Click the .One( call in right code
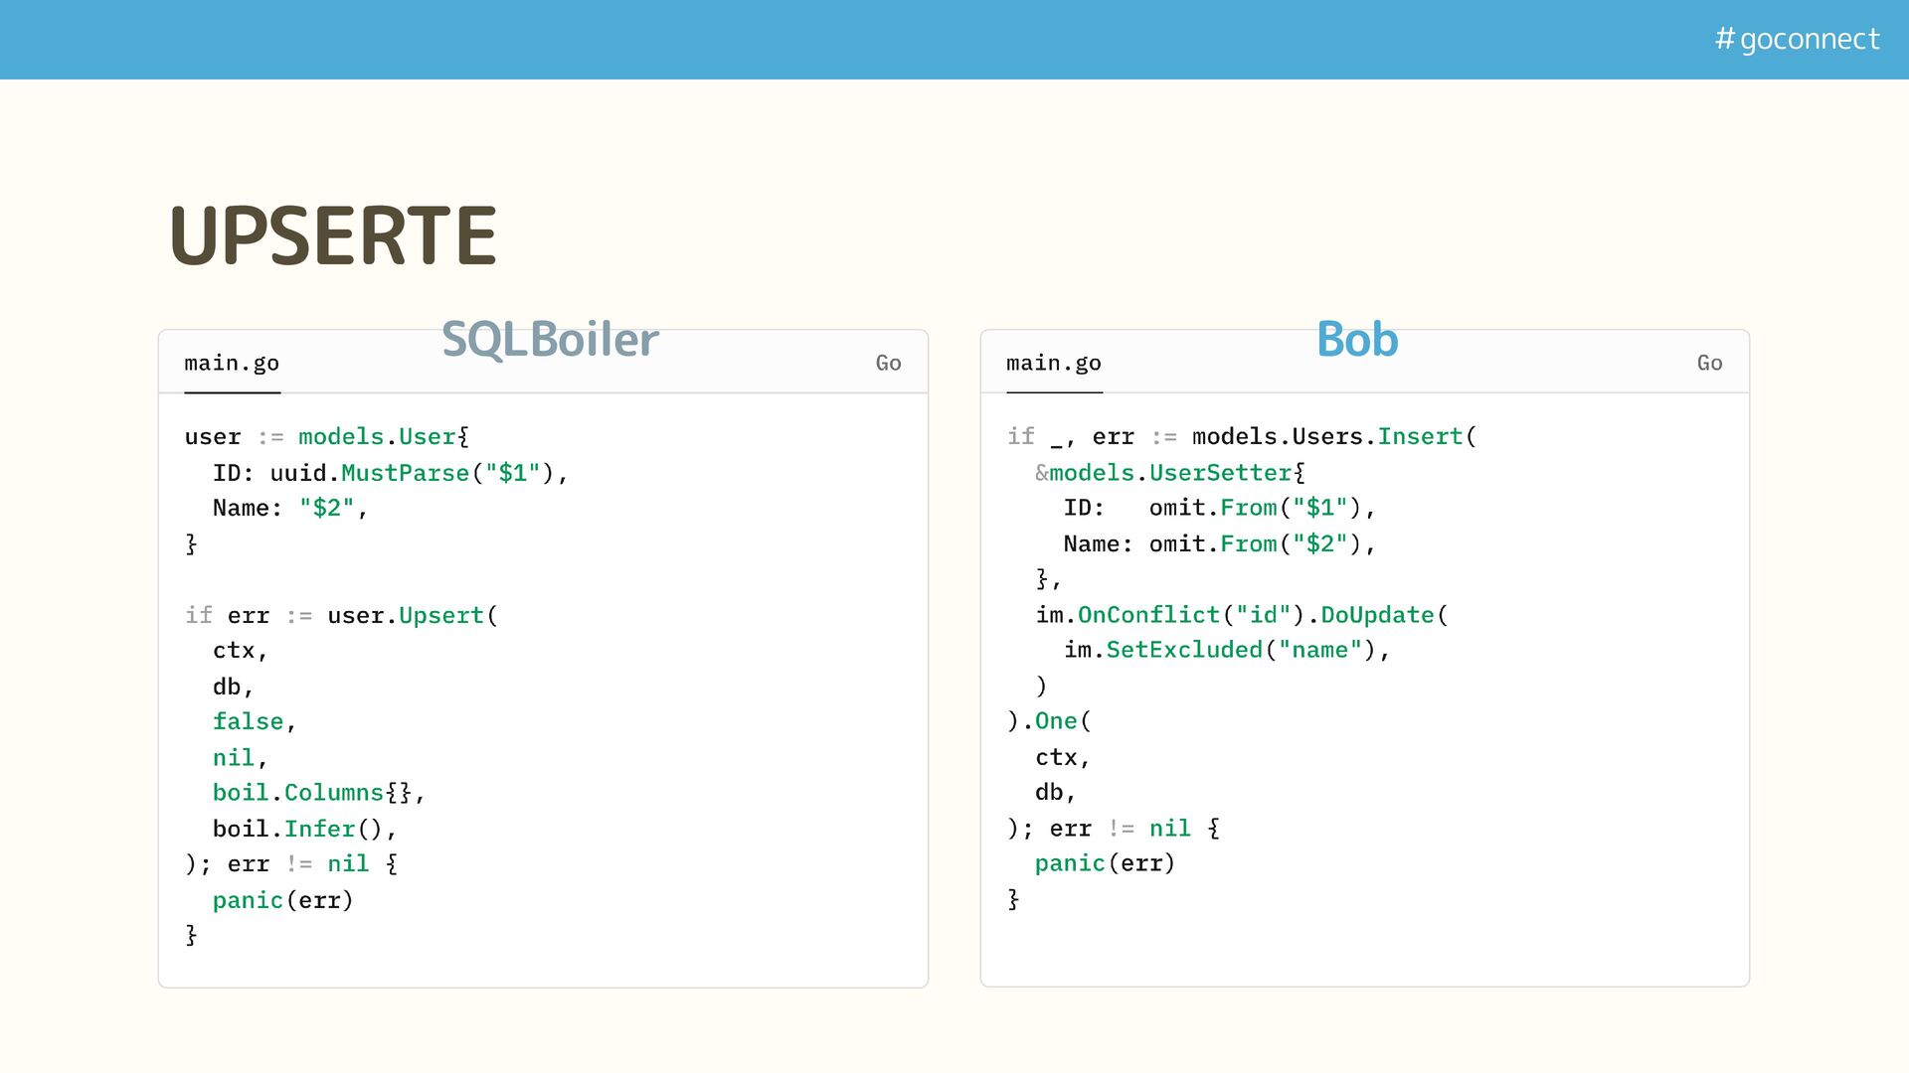Image resolution: width=1909 pixels, height=1073 pixels. [x=1056, y=721]
